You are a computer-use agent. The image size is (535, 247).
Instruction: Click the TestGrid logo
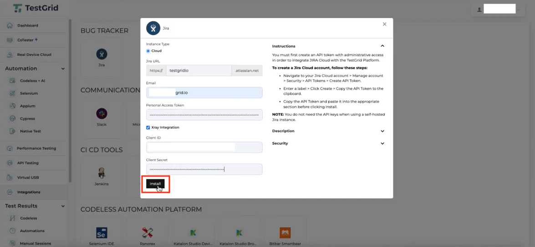coord(36,8)
